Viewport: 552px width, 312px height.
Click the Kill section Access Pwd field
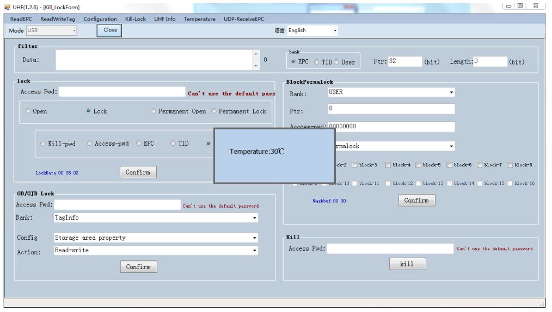coord(390,248)
